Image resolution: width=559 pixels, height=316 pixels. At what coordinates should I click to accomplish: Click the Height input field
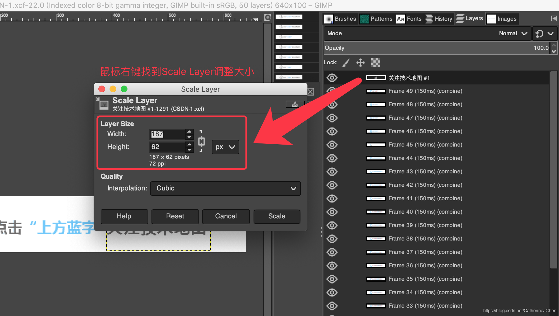click(x=167, y=147)
